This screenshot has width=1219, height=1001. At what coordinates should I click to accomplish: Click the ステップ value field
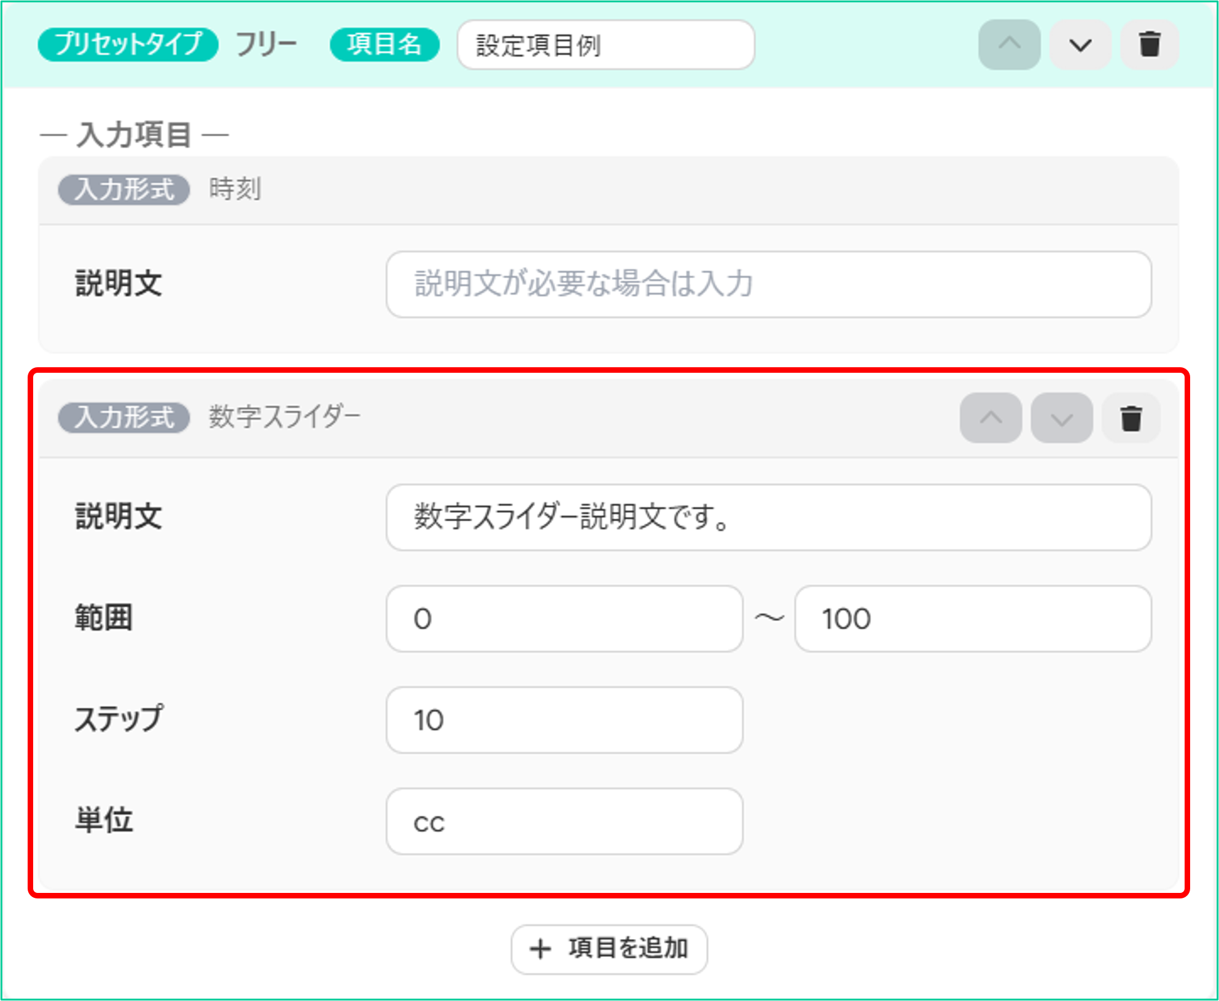click(564, 720)
